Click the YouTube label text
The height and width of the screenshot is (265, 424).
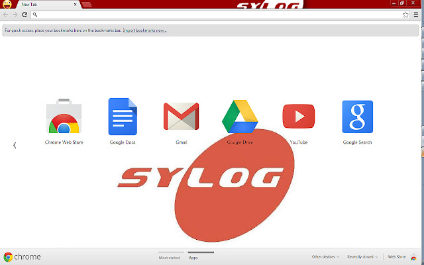pyautogui.click(x=299, y=142)
